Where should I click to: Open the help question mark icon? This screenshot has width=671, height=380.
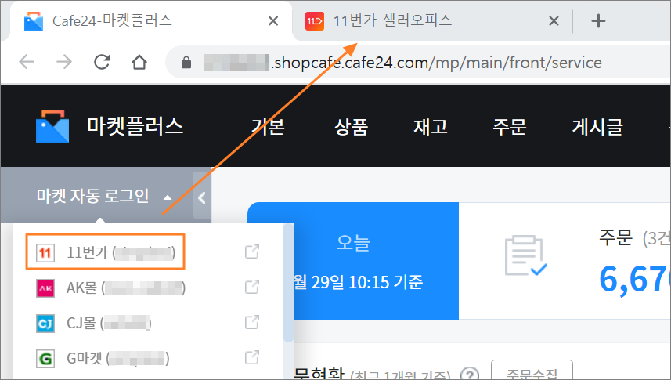click(x=470, y=374)
